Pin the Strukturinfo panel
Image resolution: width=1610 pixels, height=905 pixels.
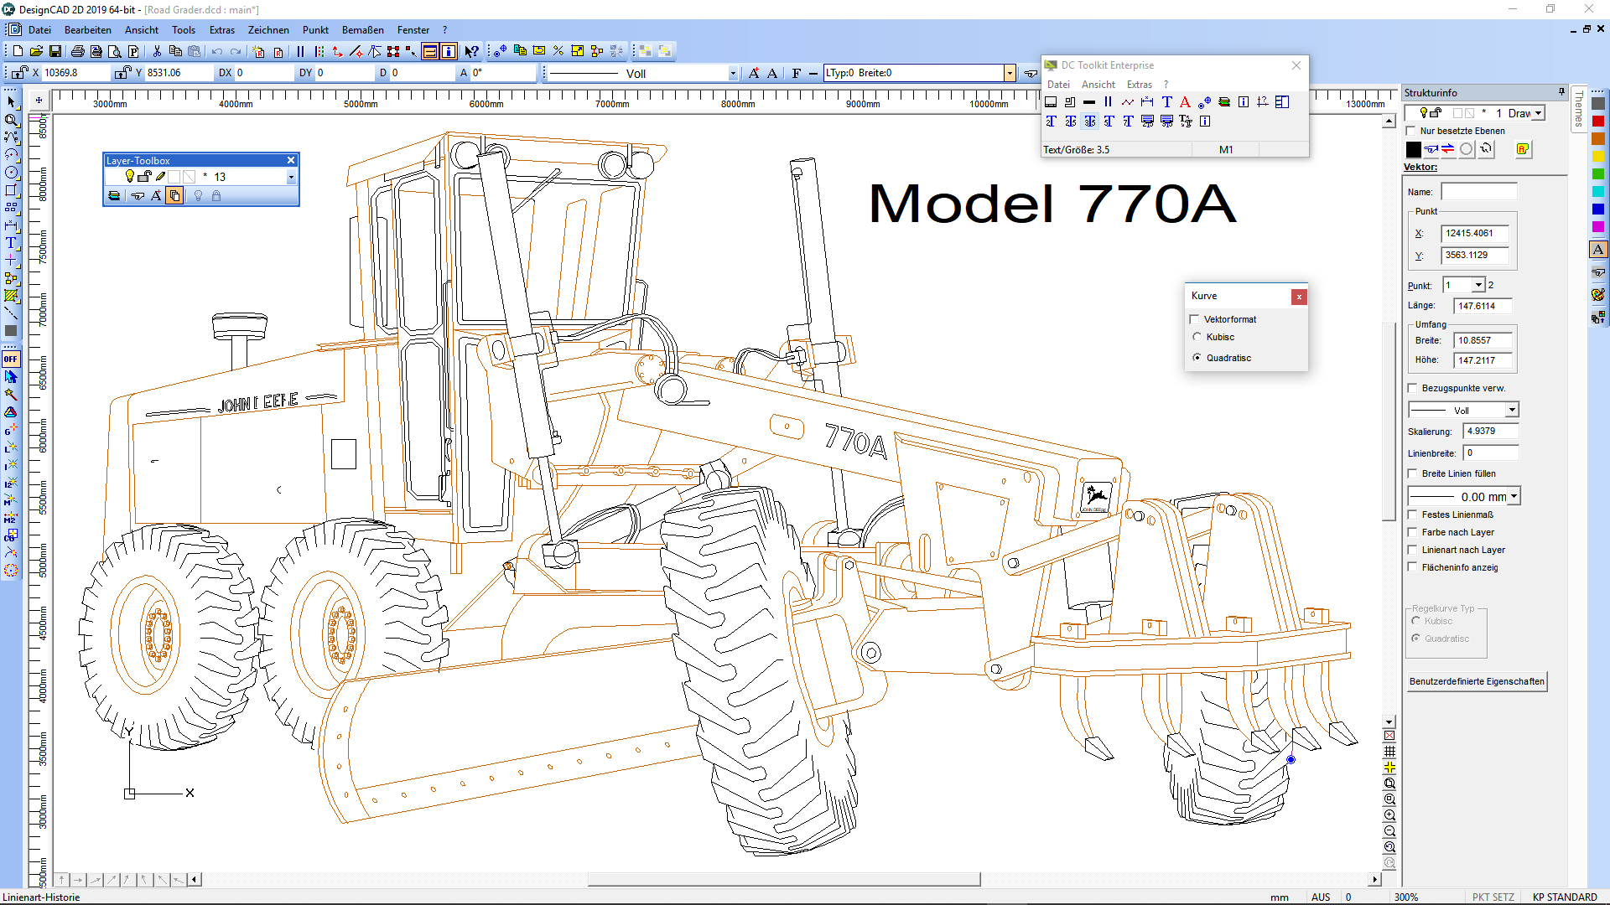click(x=1561, y=92)
